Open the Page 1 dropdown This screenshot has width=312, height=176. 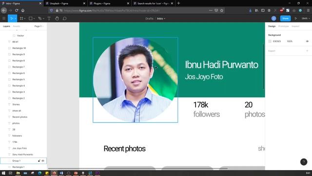[x=39, y=26]
